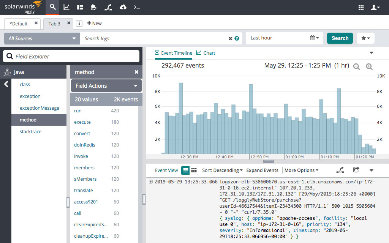Click the timeline resize handle below chart

[x=268, y=161]
